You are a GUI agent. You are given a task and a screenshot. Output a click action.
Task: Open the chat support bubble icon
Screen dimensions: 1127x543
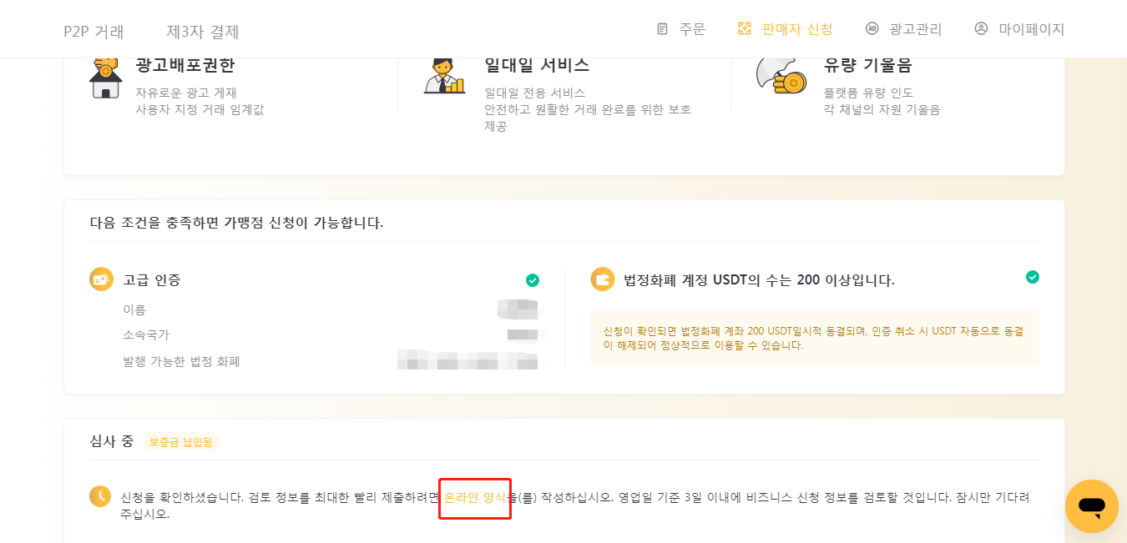(x=1091, y=506)
